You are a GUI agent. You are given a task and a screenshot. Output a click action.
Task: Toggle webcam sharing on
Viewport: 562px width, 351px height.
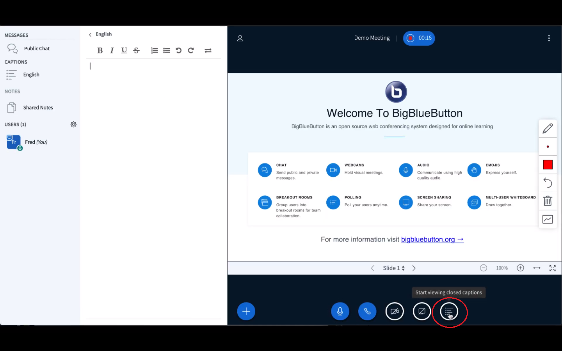(x=395, y=311)
